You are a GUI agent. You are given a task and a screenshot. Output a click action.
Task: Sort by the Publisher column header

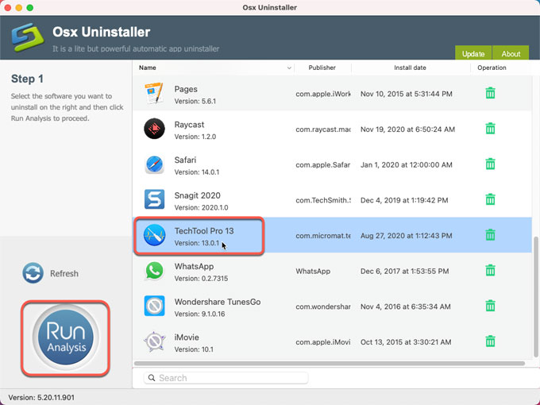tap(322, 67)
